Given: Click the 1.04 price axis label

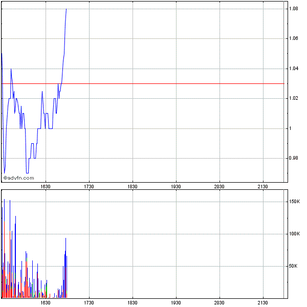Looking at the screenshot, I should click(x=294, y=69).
